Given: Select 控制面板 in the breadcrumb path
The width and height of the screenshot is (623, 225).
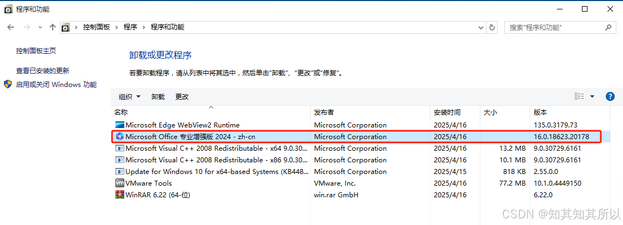Looking at the screenshot, I should (x=96, y=27).
